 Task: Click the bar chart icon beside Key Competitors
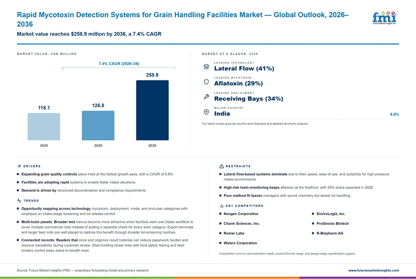pos(221,206)
